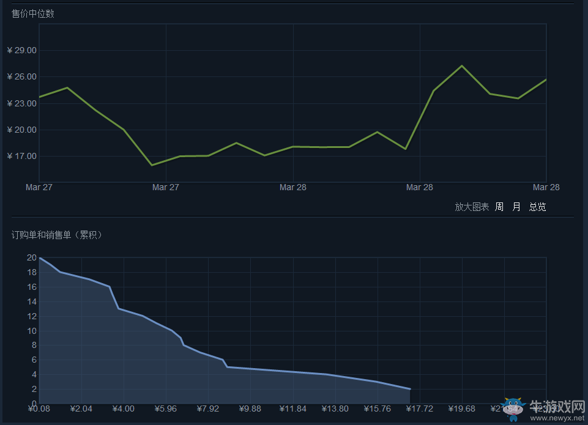Image resolution: width=588 pixels, height=425 pixels.
Task: Click the 售价中位数 chart title
Action: pos(33,13)
